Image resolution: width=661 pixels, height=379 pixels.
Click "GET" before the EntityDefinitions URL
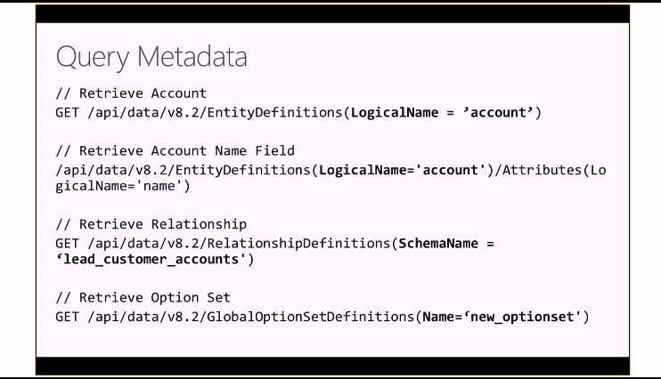tap(67, 113)
